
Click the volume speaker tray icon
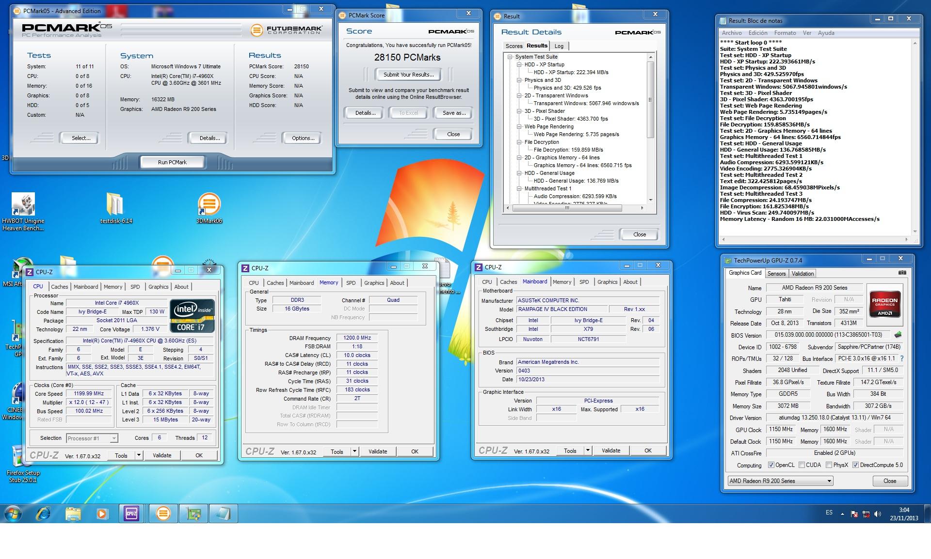tap(877, 514)
